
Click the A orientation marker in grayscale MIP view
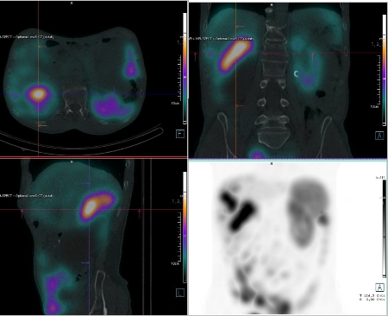click(379, 288)
